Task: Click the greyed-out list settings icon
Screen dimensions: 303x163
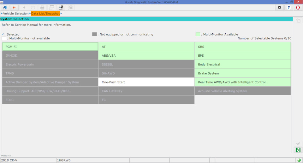Action: click(70, 8)
